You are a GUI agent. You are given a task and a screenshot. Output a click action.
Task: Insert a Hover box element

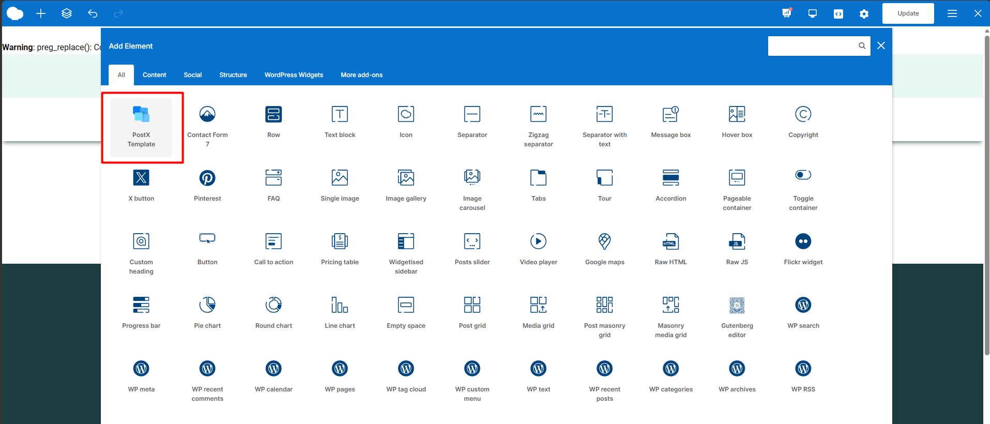[x=737, y=123]
